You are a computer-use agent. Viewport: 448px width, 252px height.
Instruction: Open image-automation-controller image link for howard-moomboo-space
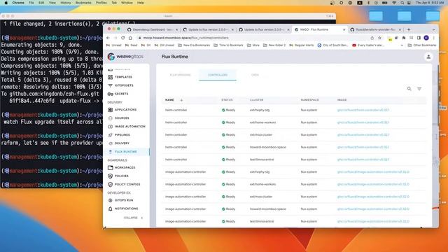coord(373,209)
